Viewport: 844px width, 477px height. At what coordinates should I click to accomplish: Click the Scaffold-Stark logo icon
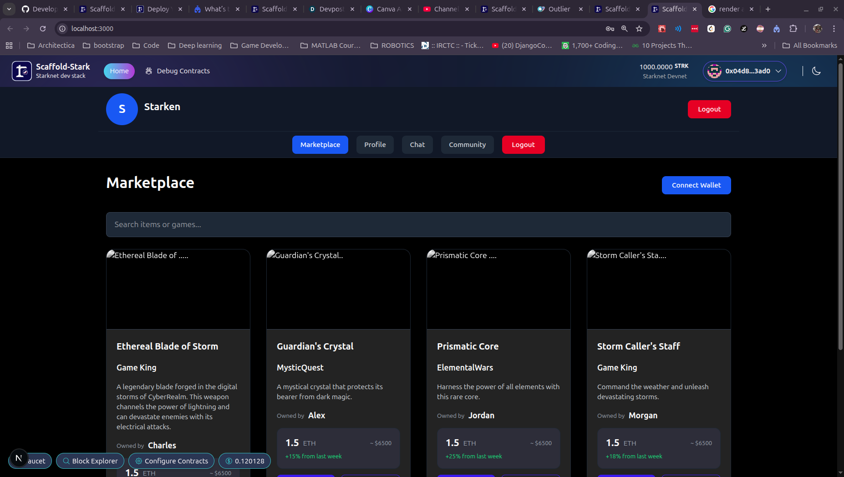(x=22, y=71)
